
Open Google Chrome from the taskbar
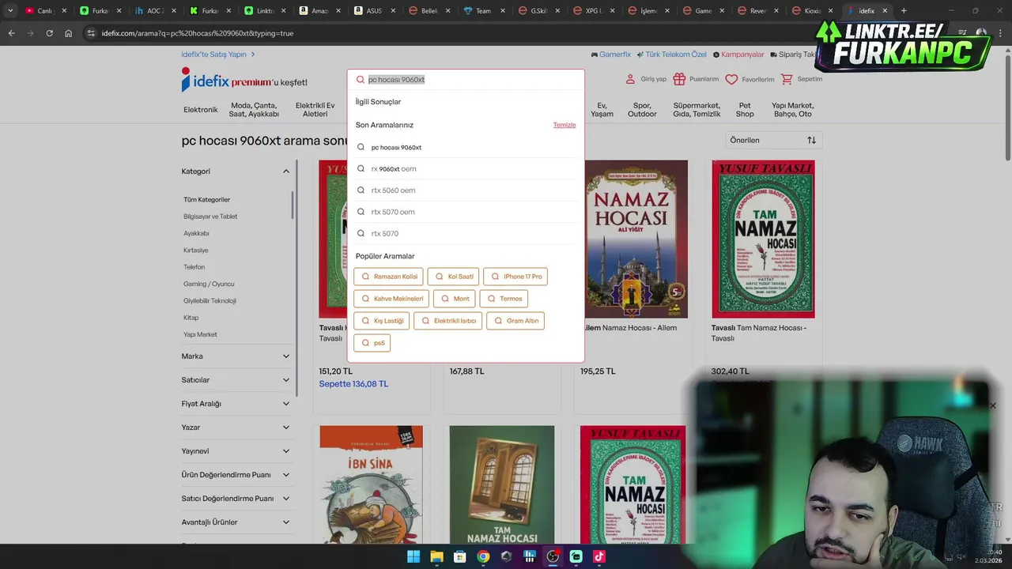[x=483, y=556]
